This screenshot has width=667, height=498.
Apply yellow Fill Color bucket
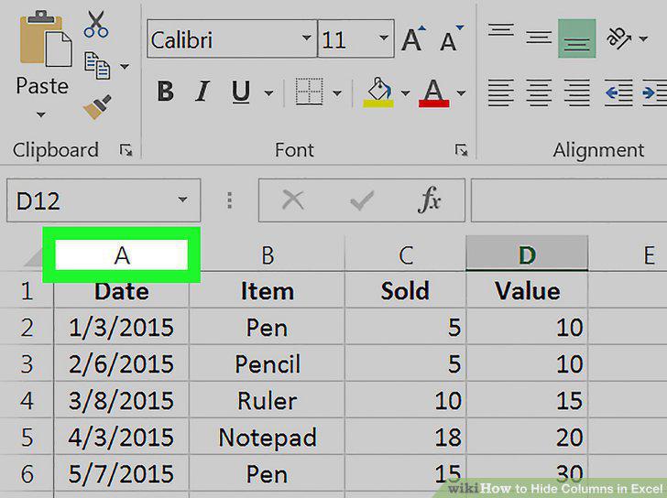point(378,92)
